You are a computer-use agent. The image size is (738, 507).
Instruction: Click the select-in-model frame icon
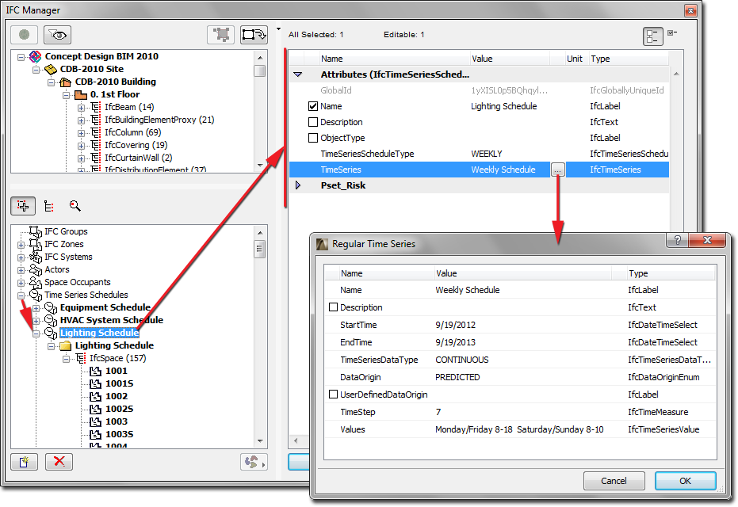point(220,34)
